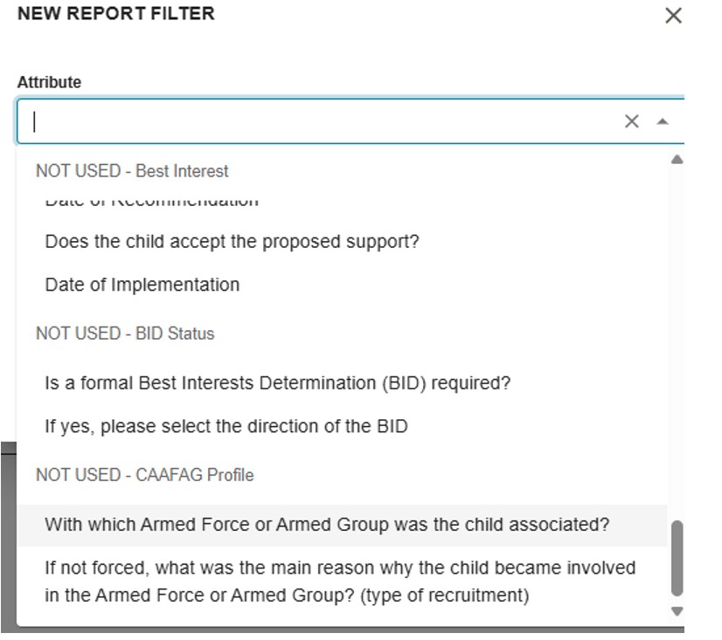This screenshot has height=640, width=722.
Task: Click the scrollbar track above the thumb
Action: click(676, 349)
